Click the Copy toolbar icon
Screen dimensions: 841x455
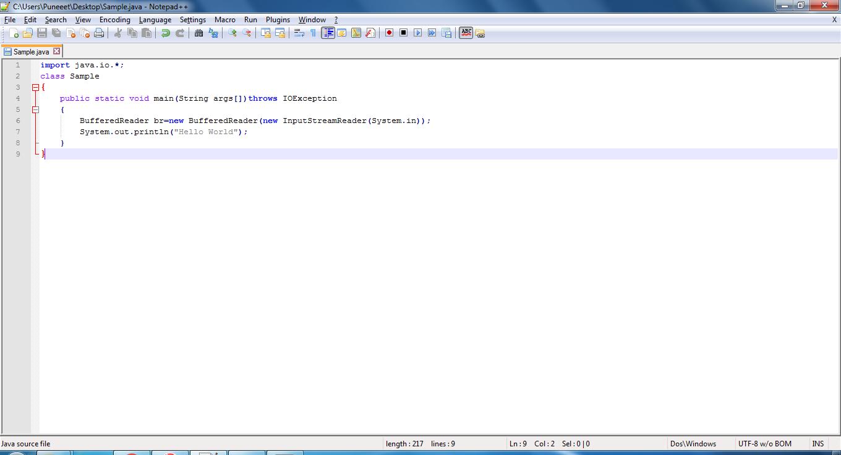click(x=132, y=33)
